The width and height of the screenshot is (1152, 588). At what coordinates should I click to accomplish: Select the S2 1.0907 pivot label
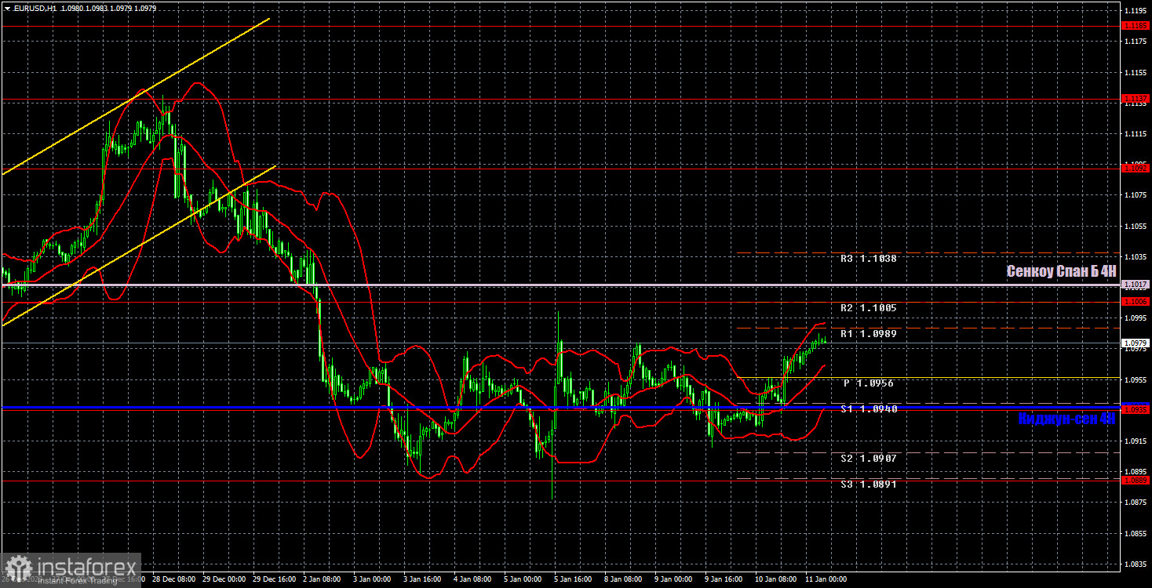point(869,458)
